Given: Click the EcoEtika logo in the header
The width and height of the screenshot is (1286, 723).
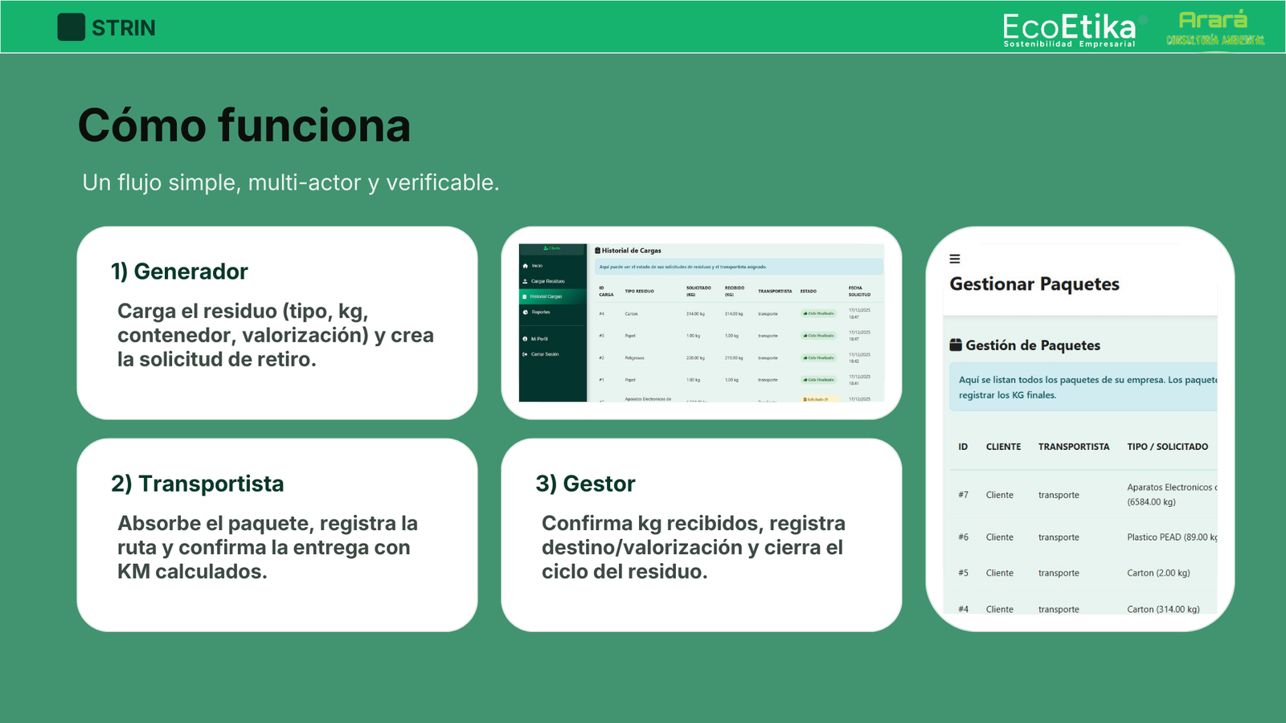Looking at the screenshot, I should pos(1070,29).
